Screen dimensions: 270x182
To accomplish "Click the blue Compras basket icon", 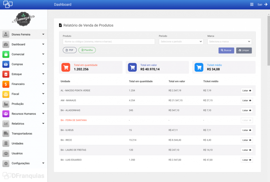I will coord(6,64).
